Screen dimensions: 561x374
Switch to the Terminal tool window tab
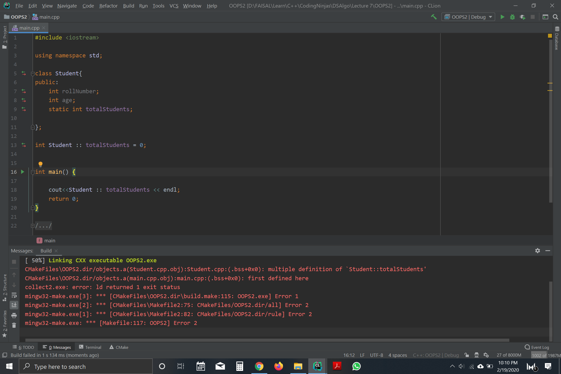tap(90, 347)
